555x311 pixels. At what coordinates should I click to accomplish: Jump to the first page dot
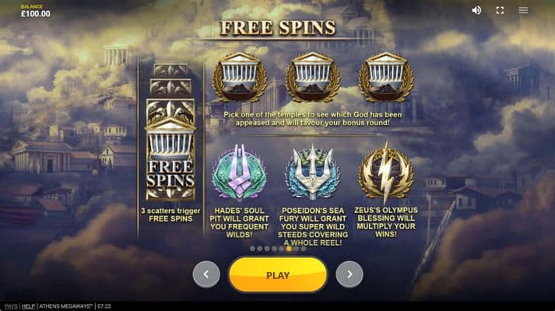click(x=252, y=249)
